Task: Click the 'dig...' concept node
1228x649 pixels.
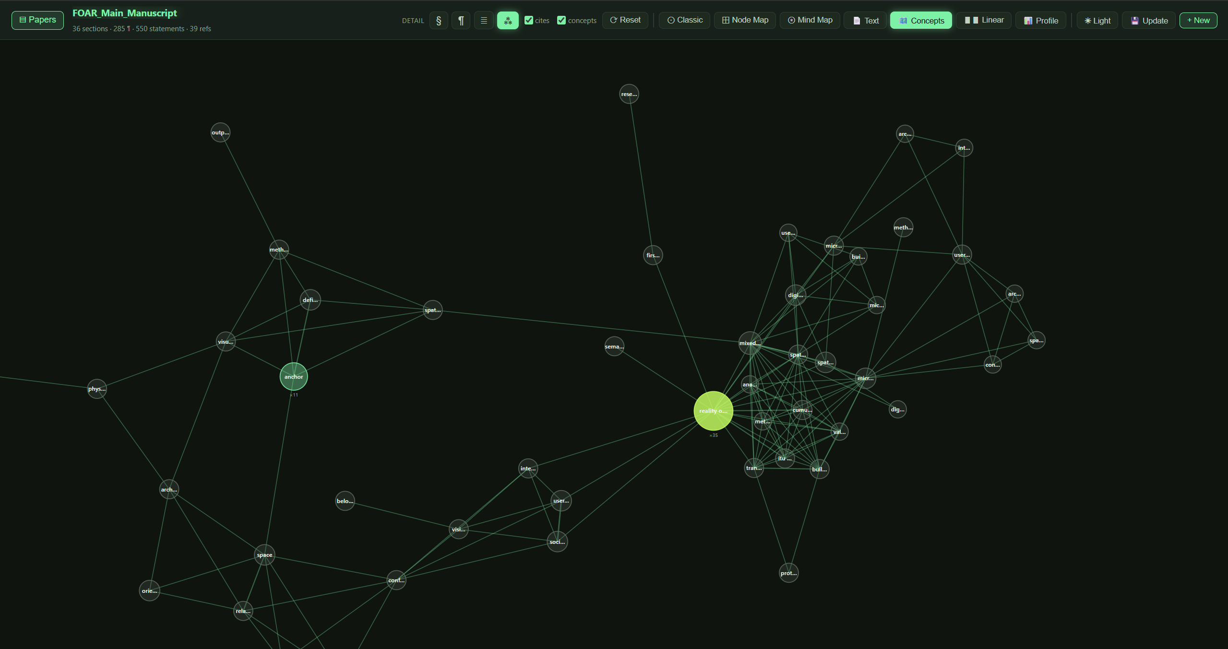Action: tap(897, 409)
